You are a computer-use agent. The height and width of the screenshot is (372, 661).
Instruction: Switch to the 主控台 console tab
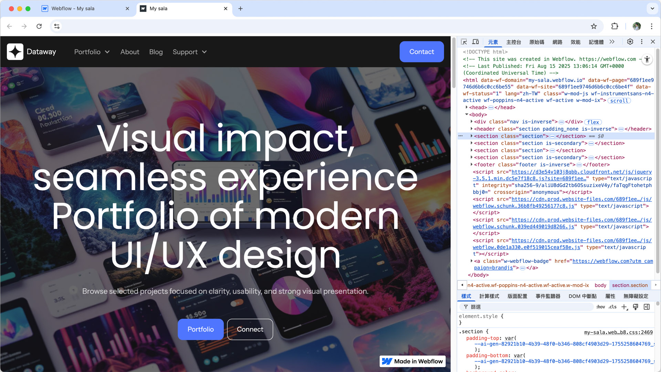tap(513, 42)
